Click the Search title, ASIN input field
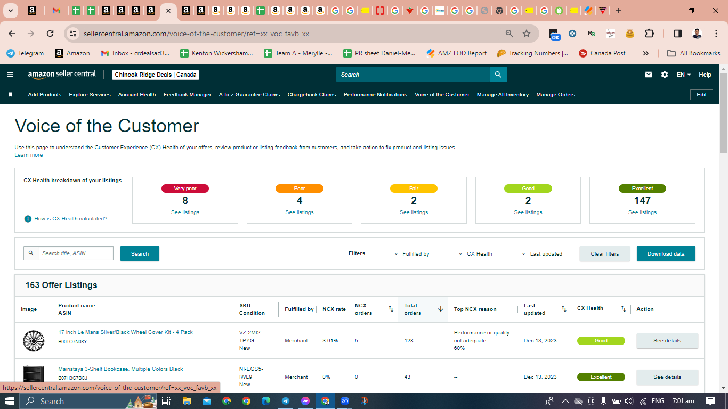 pyautogui.click(x=76, y=253)
